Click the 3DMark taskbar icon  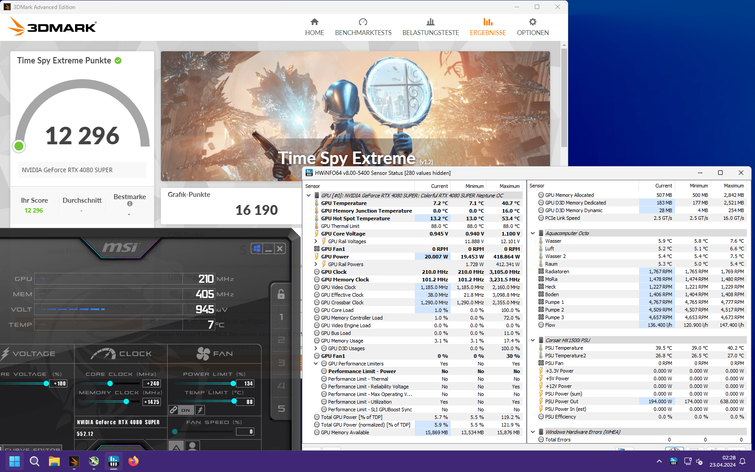pos(74,461)
